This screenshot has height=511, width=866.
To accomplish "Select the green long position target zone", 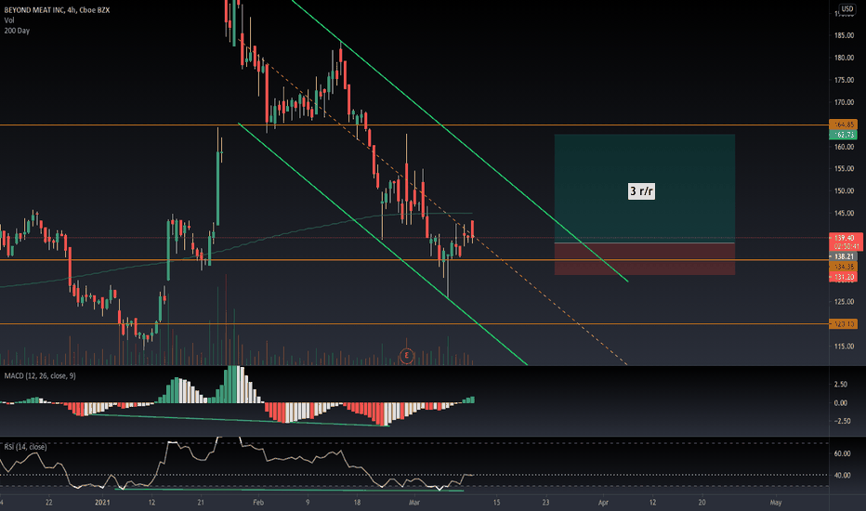I will coord(645,189).
